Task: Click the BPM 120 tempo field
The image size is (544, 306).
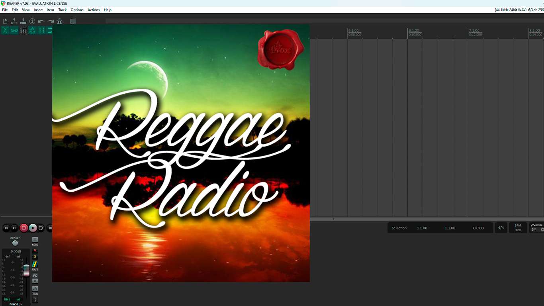Action: (x=518, y=228)
